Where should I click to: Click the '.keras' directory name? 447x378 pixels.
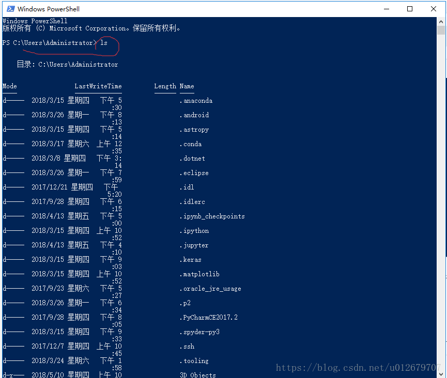coord(191,260)
